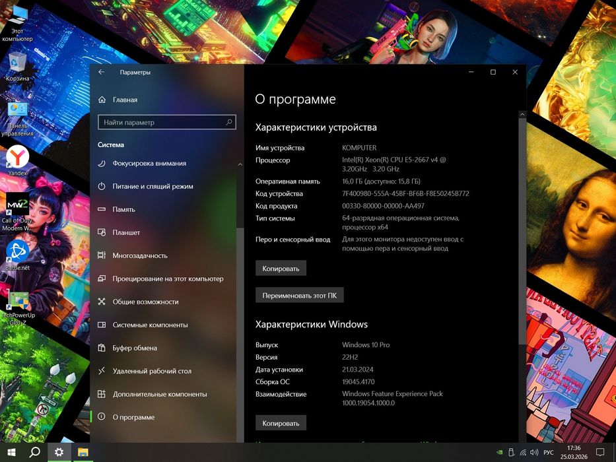
Task: Click the safely remove hardware tray icon
Action: click(511, 453)
